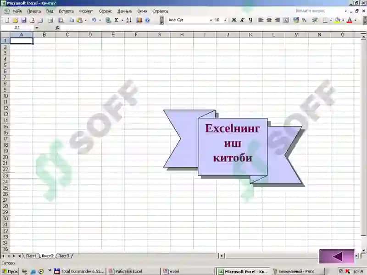Open the Сервис menu
This screenshot has height=275, width=367.
[x=105, y=11]
